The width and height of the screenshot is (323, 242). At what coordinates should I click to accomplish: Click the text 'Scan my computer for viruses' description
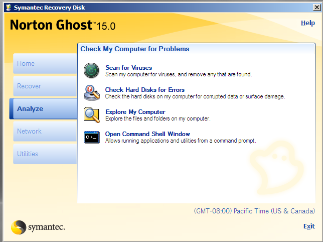point(179,74)
